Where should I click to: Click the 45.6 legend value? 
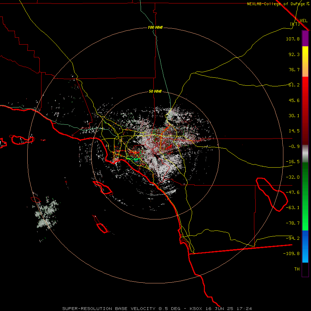click(294, 100)
